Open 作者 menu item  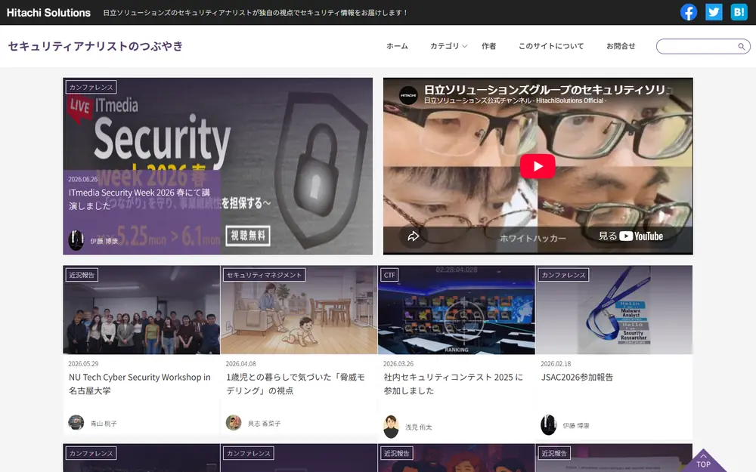488,46
